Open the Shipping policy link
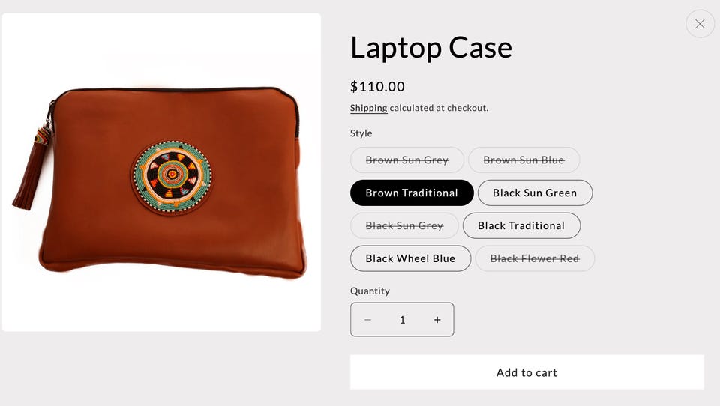 coord(368,109)
